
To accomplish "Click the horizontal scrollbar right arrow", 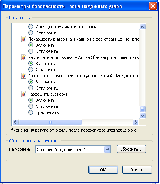I will [136, 122].
